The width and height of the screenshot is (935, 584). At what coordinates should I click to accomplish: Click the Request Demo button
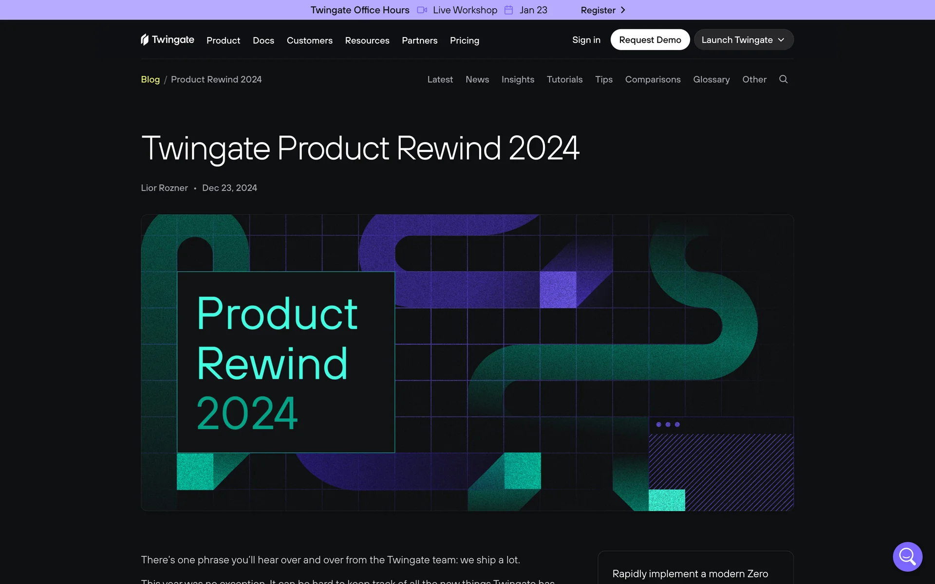650,40
